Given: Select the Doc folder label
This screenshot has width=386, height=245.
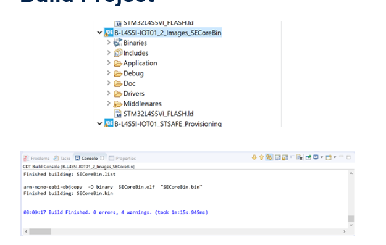Looking at the screenshot, I should coord(129,83).
